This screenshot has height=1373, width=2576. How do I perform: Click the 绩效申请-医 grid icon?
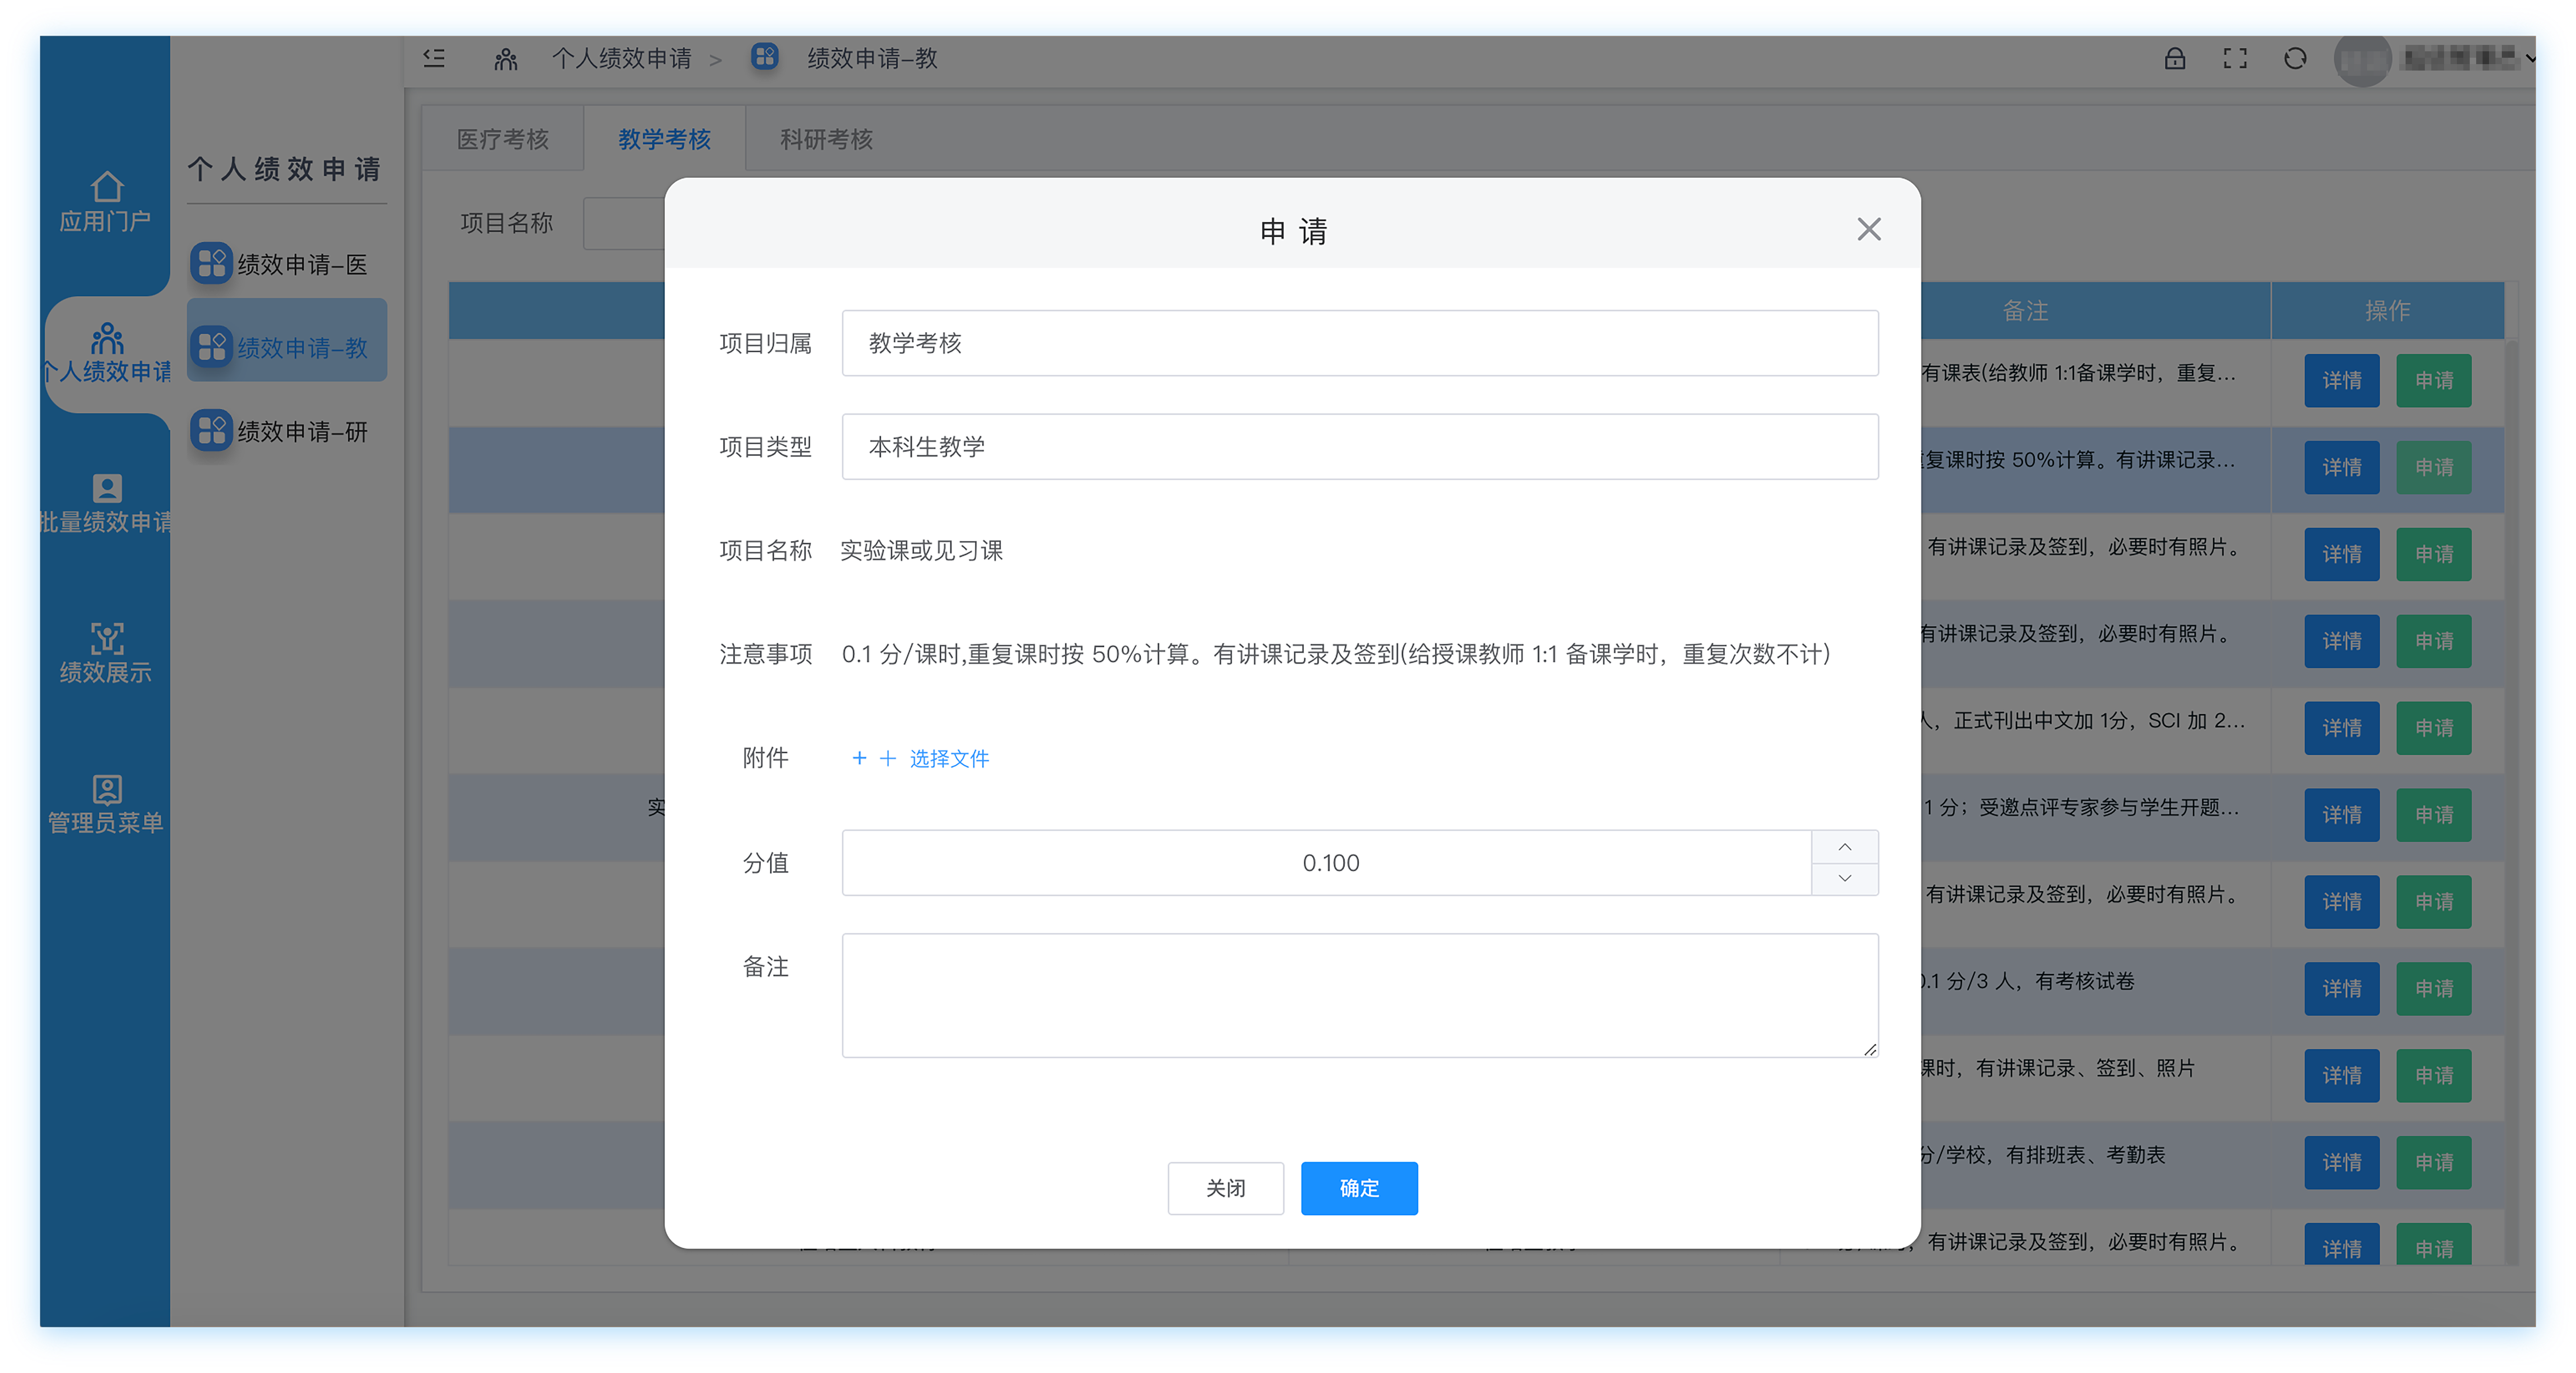pyautogui.click(x=211, y=263)
